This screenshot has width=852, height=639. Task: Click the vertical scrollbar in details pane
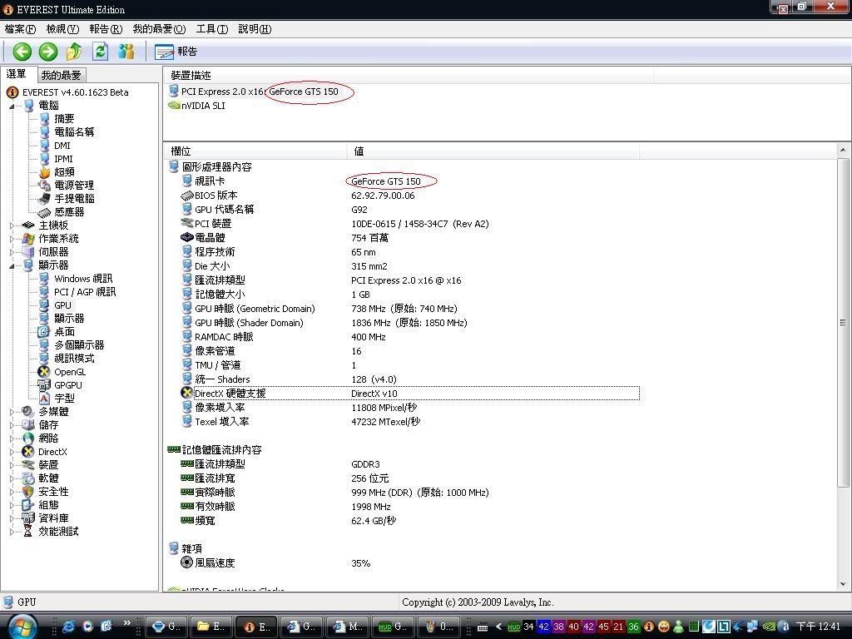[x=843, y=323]
